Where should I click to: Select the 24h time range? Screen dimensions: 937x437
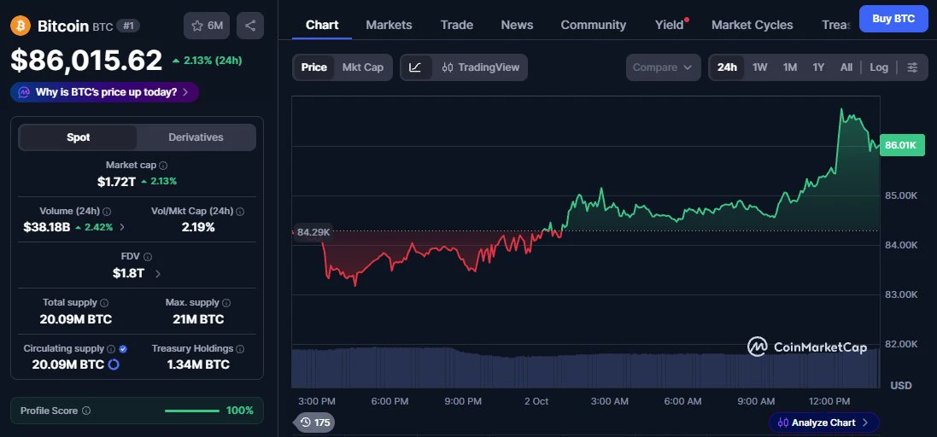coord(727,67)
